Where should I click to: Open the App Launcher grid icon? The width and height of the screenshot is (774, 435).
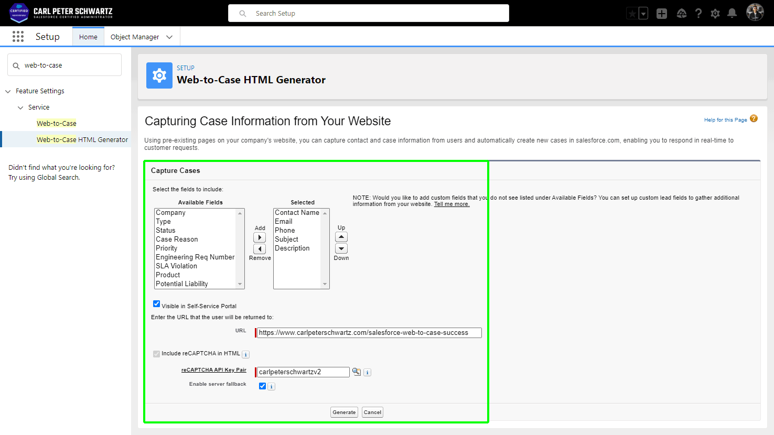(18, 36)
